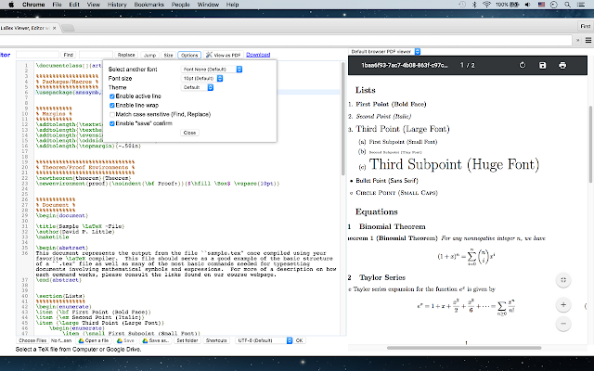The width and height of the screenshot is (594, 371).
Task: Zoom in the PDF with plus button
Action: tap(563, 305)
